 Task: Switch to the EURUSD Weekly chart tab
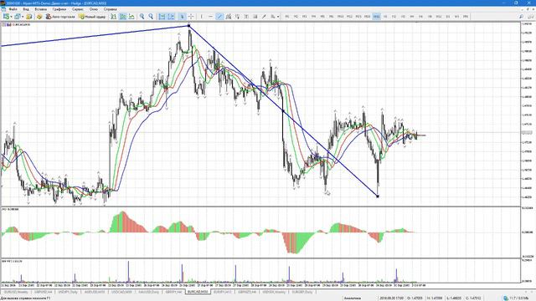click(17, 292)
